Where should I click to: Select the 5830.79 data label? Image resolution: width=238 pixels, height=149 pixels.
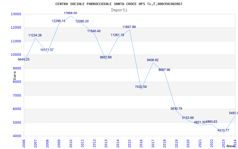click(x=176, y=108)
